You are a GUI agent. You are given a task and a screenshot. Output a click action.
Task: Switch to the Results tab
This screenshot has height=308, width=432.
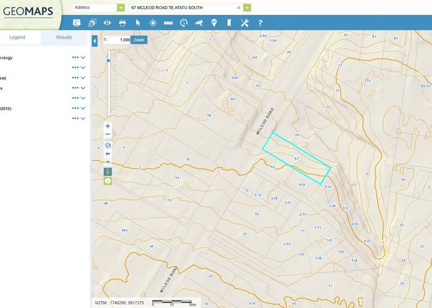[x=64, y=38]
